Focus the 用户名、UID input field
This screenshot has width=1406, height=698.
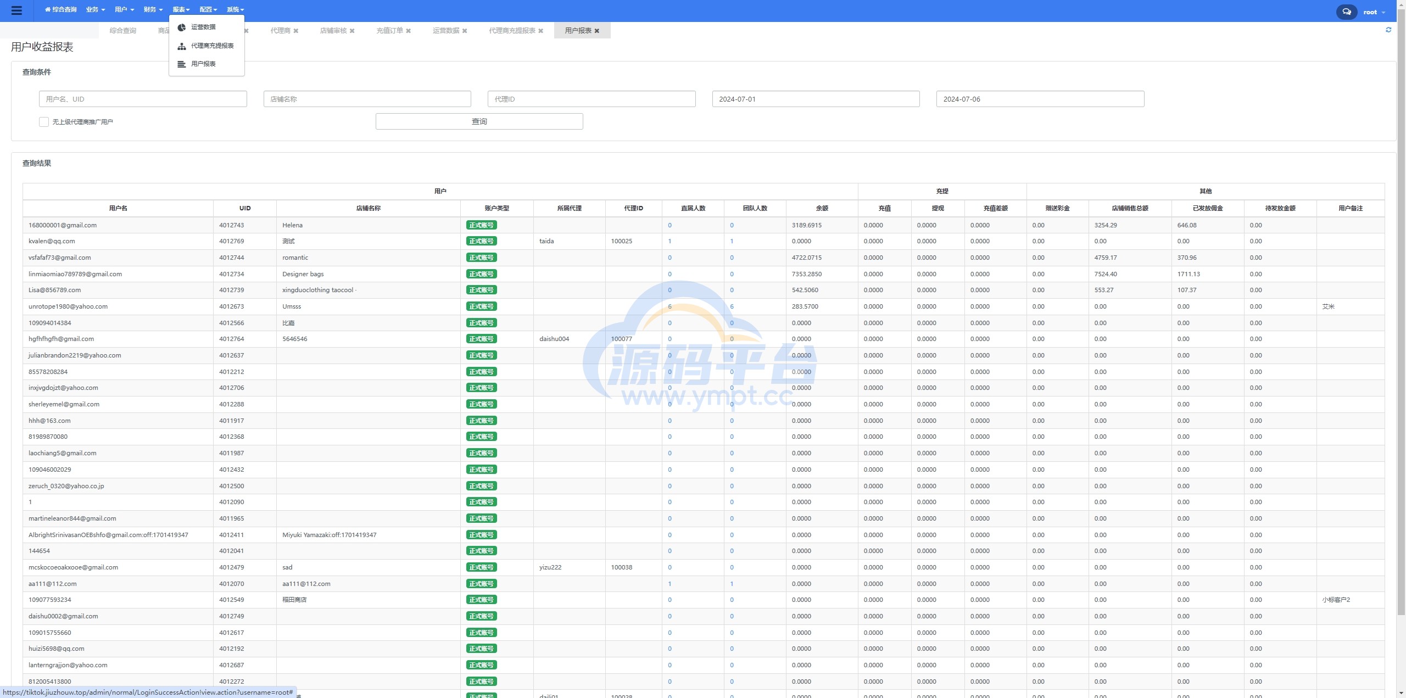pyautogui.click(x=143, y=99)
